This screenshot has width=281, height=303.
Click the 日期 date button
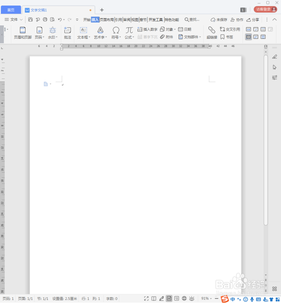(185, 29)
